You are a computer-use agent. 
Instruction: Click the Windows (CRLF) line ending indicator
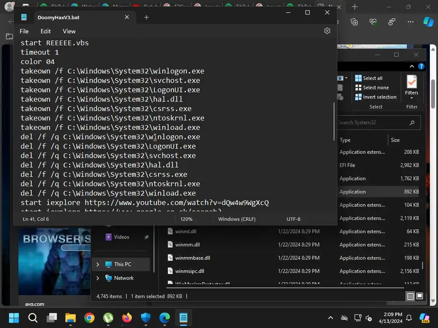coord(237,219)
